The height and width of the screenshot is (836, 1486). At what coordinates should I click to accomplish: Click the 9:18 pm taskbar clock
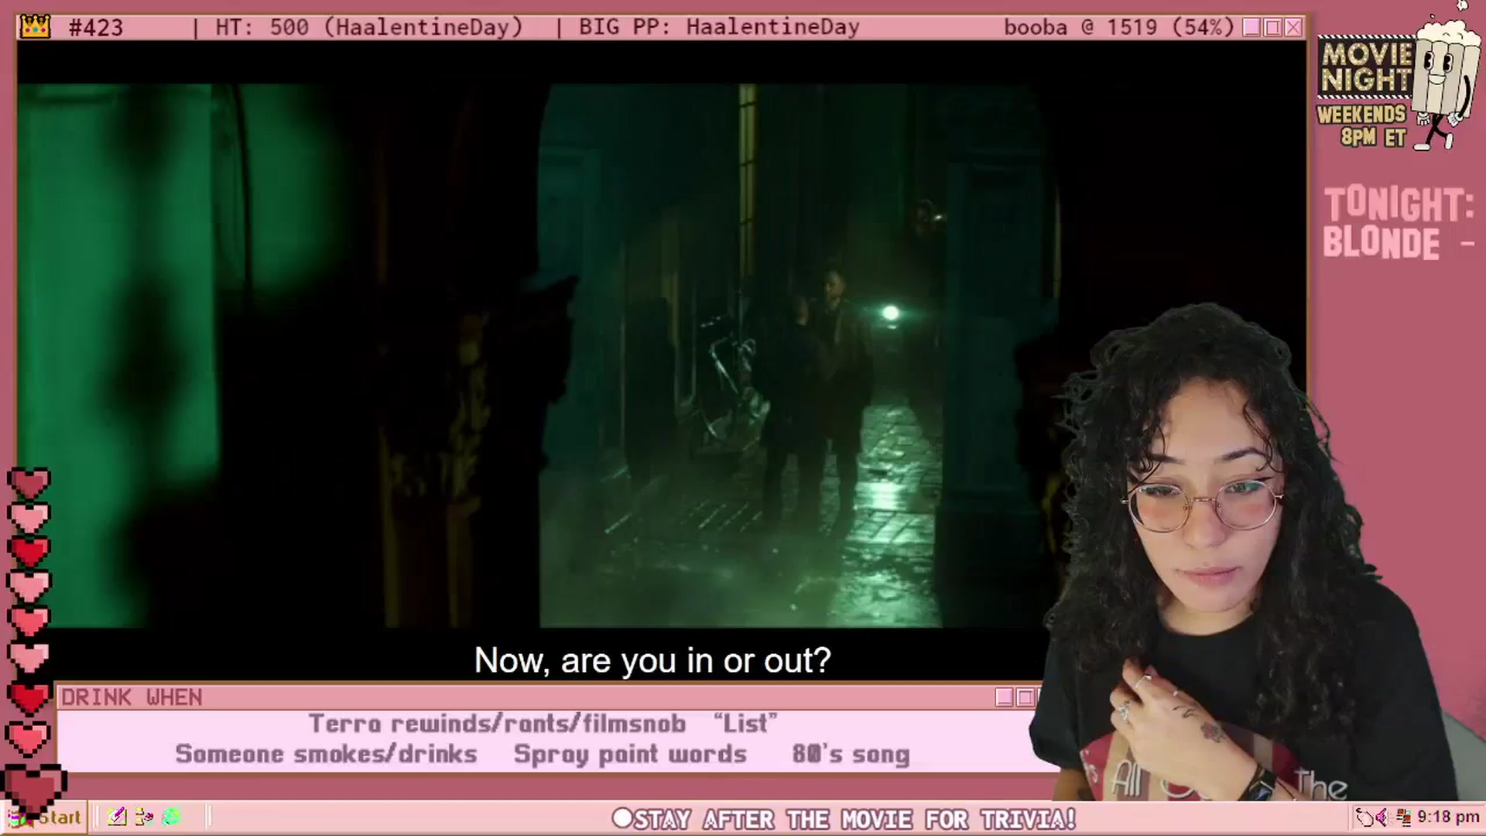[x=1448, y=817]
